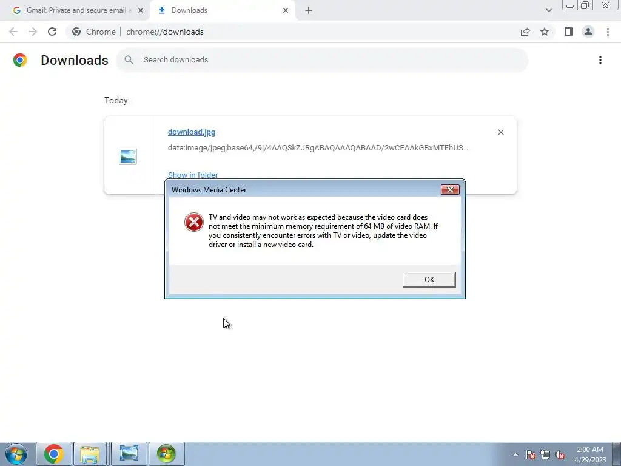Close the Windows Media Center dialog
The height and width of the screenshot is (466, 621).
click(450, 189)
